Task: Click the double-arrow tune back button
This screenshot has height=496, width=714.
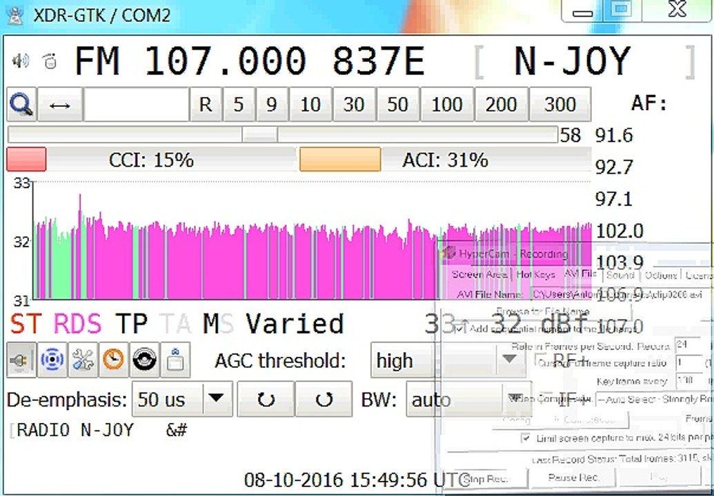Action: click(59, 105)
